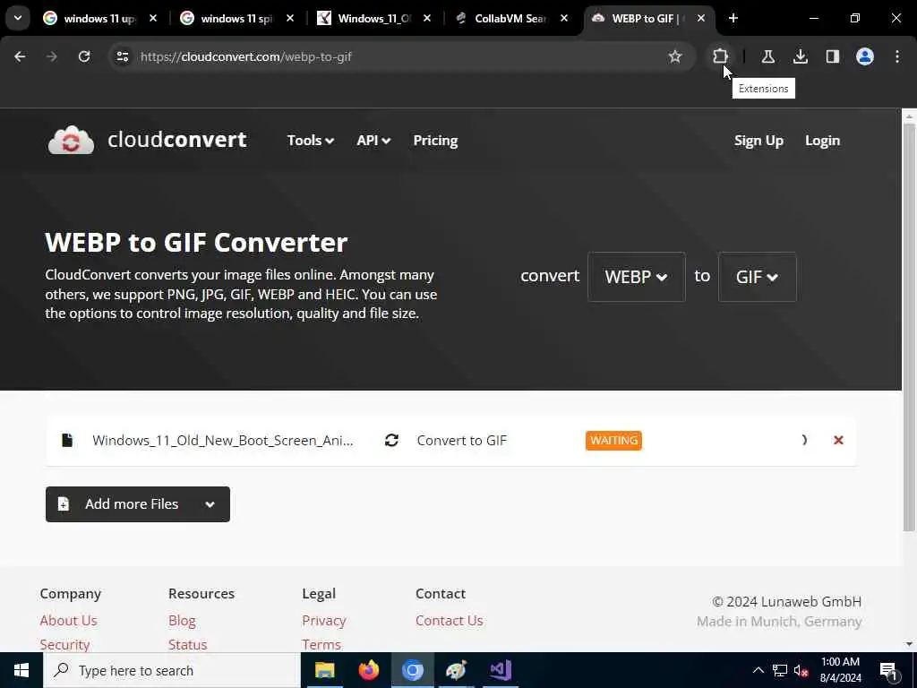Click the WAITING status badge
Viewport: 917px width, 688px height.
[613, 440]
